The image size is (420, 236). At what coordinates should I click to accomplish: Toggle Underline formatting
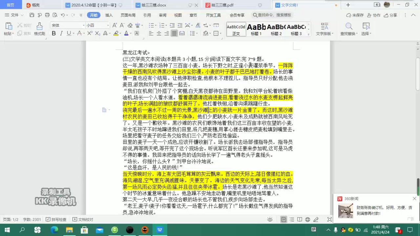pyautogui.click(x=69, y=33)
